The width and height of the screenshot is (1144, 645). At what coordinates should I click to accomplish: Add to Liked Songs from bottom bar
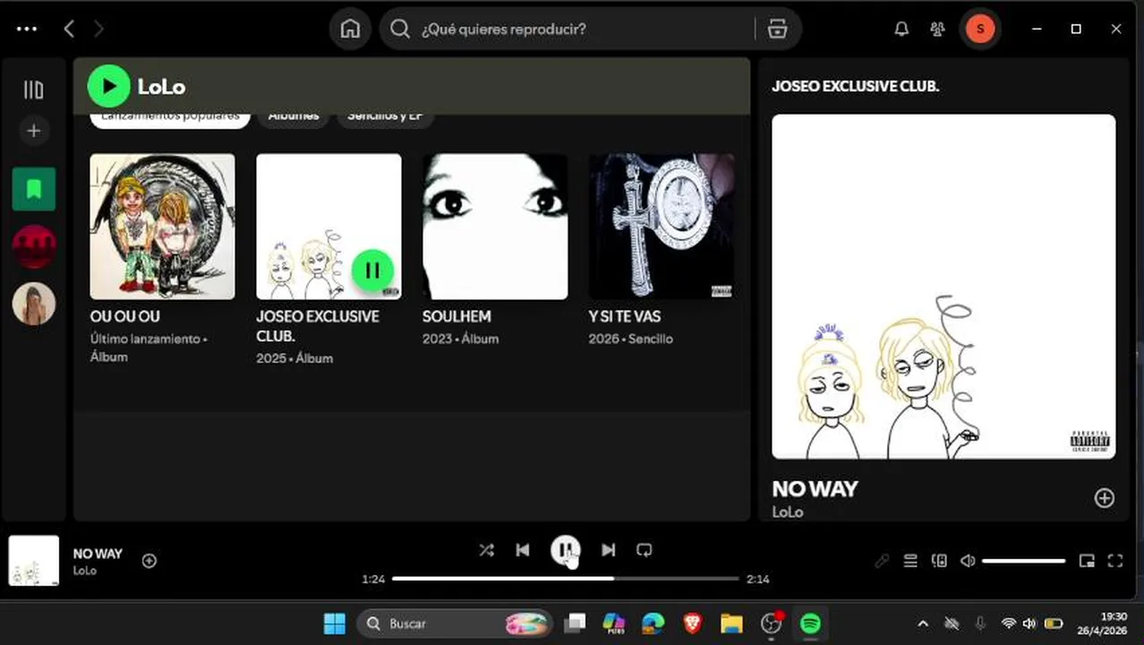[x=149, y=561]
